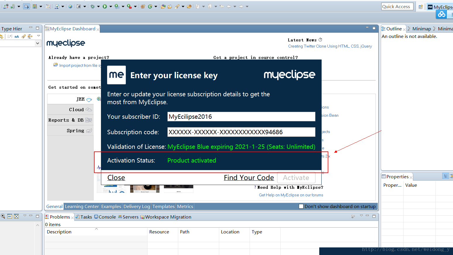This screenshot has width=453, height=255.
Task: Open Get Help on MyEclipse forums link
Action: click(x=291, y=195)
